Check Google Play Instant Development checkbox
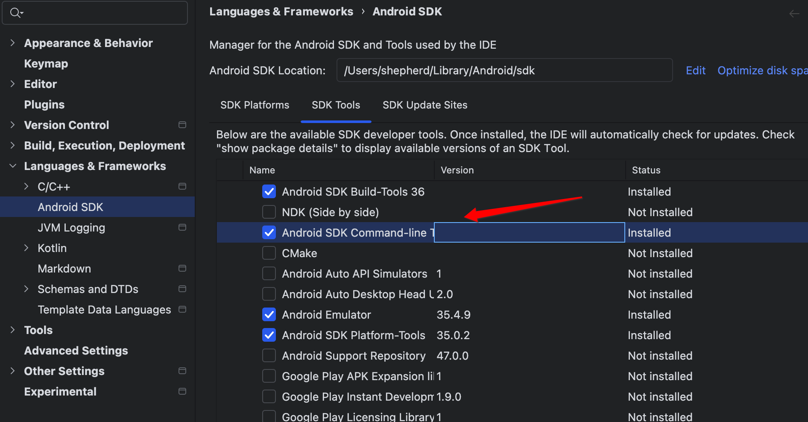This screenshot has width=808, height=422. pyautogui.click(x=269, y=396)
